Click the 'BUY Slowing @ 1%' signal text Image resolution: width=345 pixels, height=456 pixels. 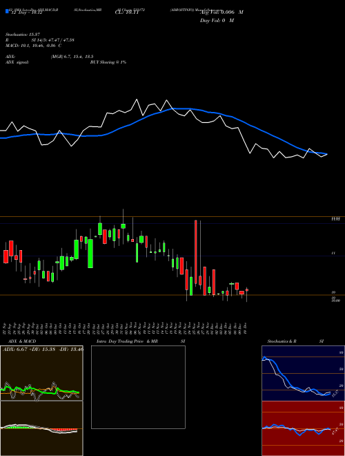[108, 62]
